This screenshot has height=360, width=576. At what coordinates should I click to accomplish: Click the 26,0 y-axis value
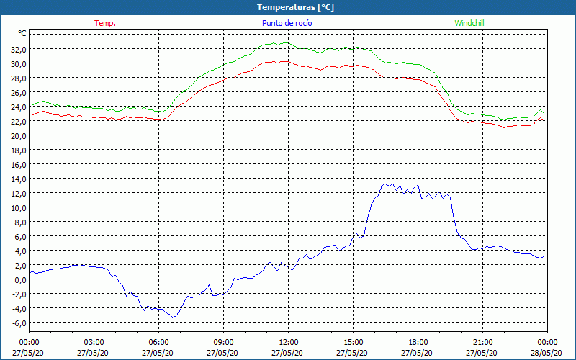[19, 93]
